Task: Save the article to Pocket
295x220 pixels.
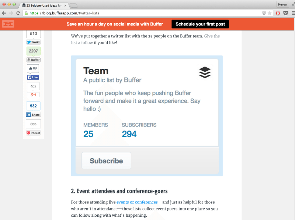Action: tap(33, 132)
